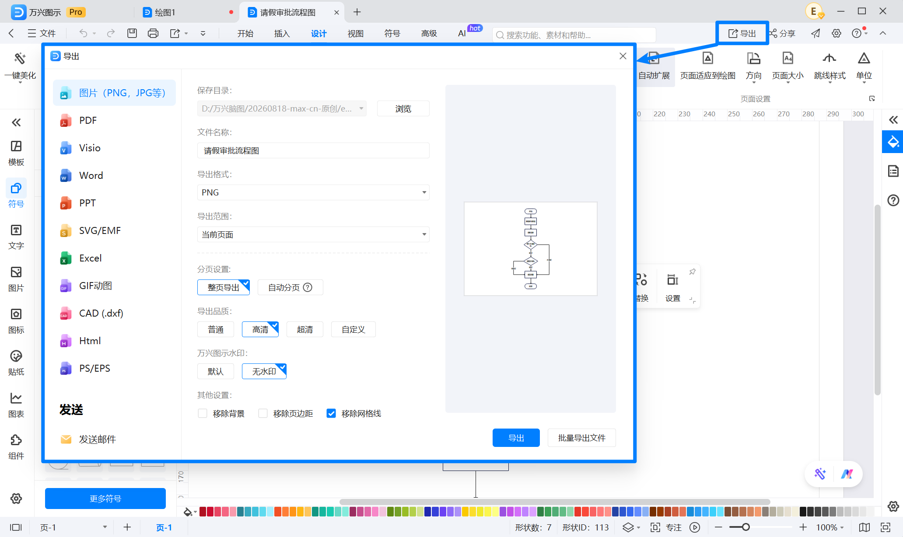Screen dimensions: 903x537
Task: Select PDF export type in the list
Action: [114, 120]
